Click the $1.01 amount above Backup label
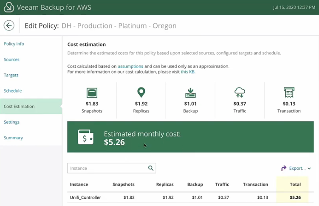The width and height of the screenshot is (319, 206). (x=190, y=104)
